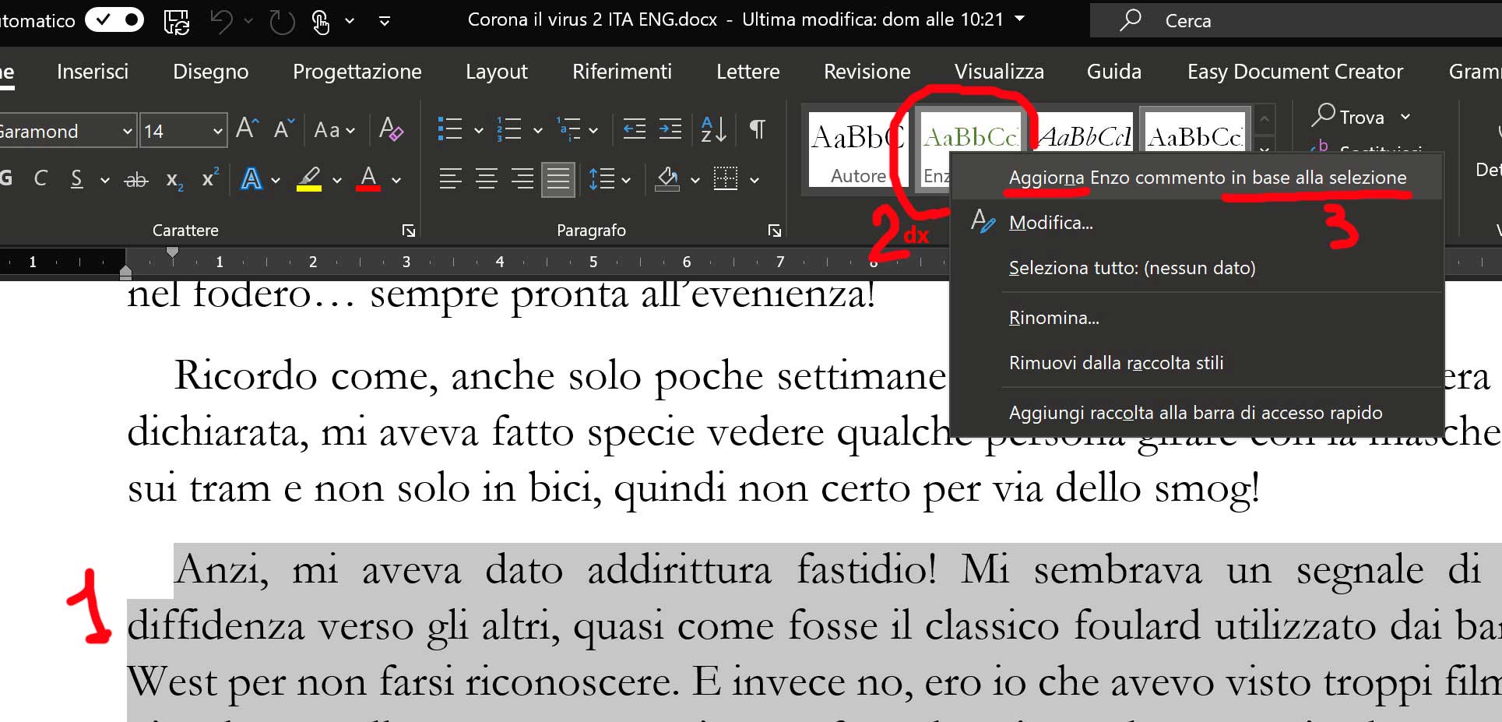The height and width of the screenshot is (722, 1502).
Task: Toggle the automatic save switch
Action: (x=114, y=20)
